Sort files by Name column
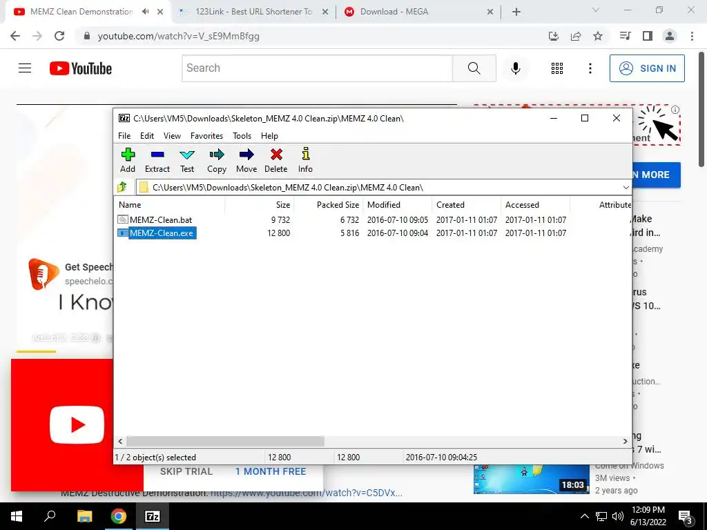 [x=171, y=204]
